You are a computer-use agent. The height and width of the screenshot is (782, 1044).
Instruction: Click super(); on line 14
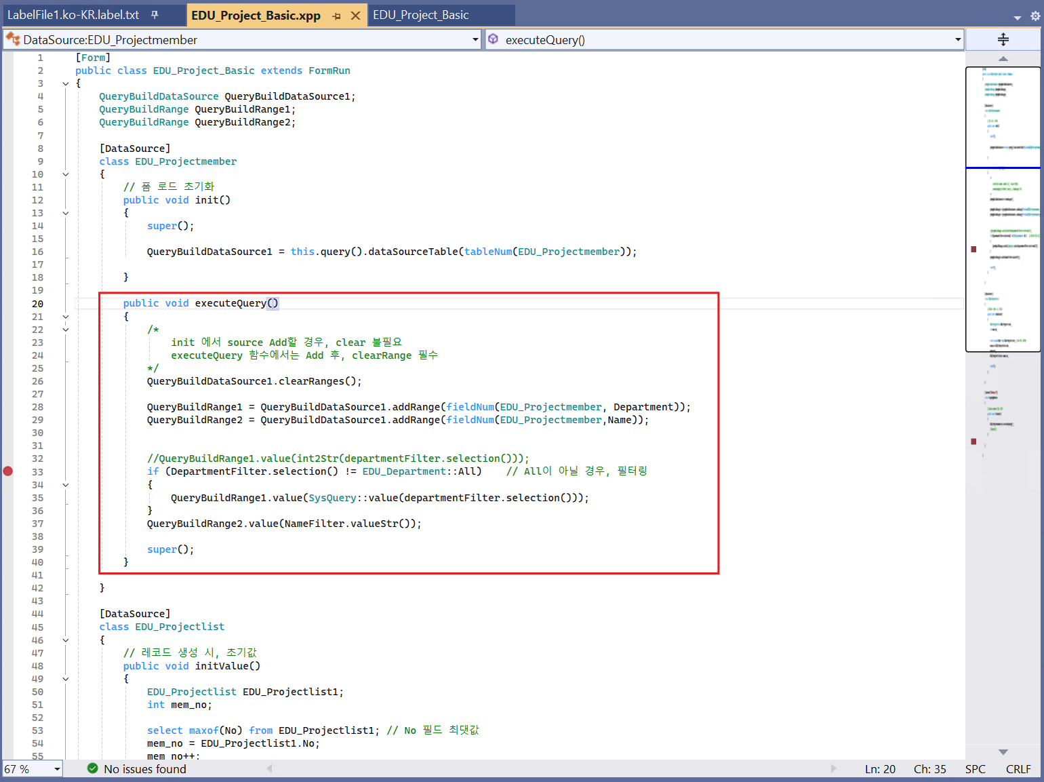(x=171, y=226)
